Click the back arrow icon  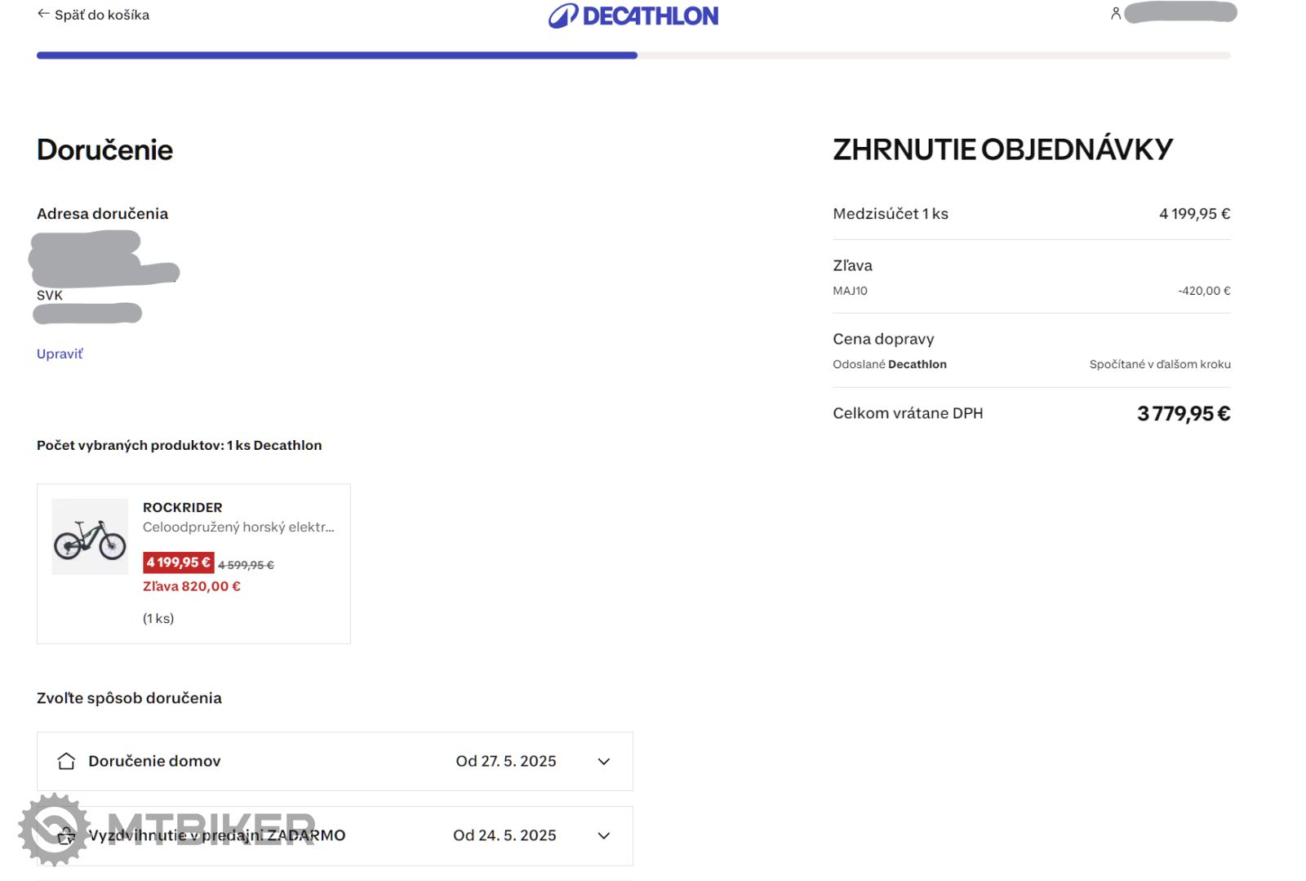coord(43,14)
